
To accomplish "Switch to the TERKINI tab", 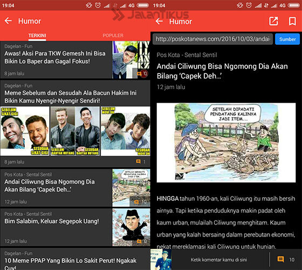I will [37, 36].
